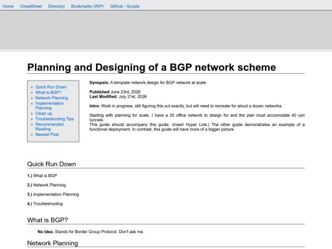Viewport: 332px width, 249px height.
Task: Click list item 3.) Implementation Planning
Action: 53,194
